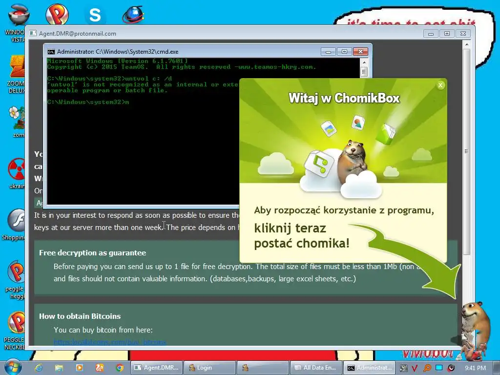Click the Agent.DMR window vertical scrollbar thumb
The width and height of the screenshot is (500, 375).
pyautogui.click(x=466, y=151)
